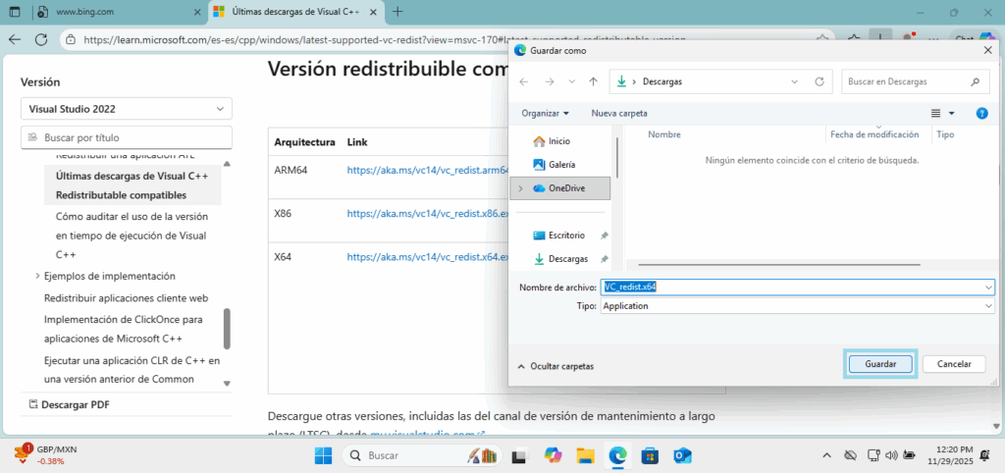Open a new browser tab with plus
Screen dimensions: 1005x473
coord(397,12)
